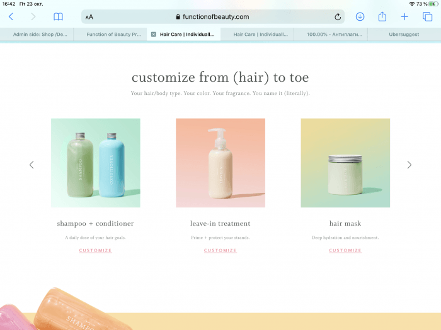
Task: Open the shampoo + conditioner image
Action: pyautogui.click(x=96, y=163)
